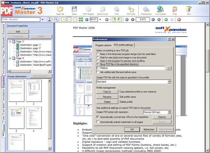Select 'Save PDF file in the specified directory' radio
Viewport: 210px width, 153px height.
click(x=98, y=64)
